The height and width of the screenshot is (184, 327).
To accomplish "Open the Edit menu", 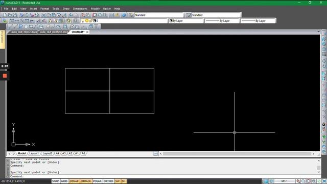I will 14,9.
